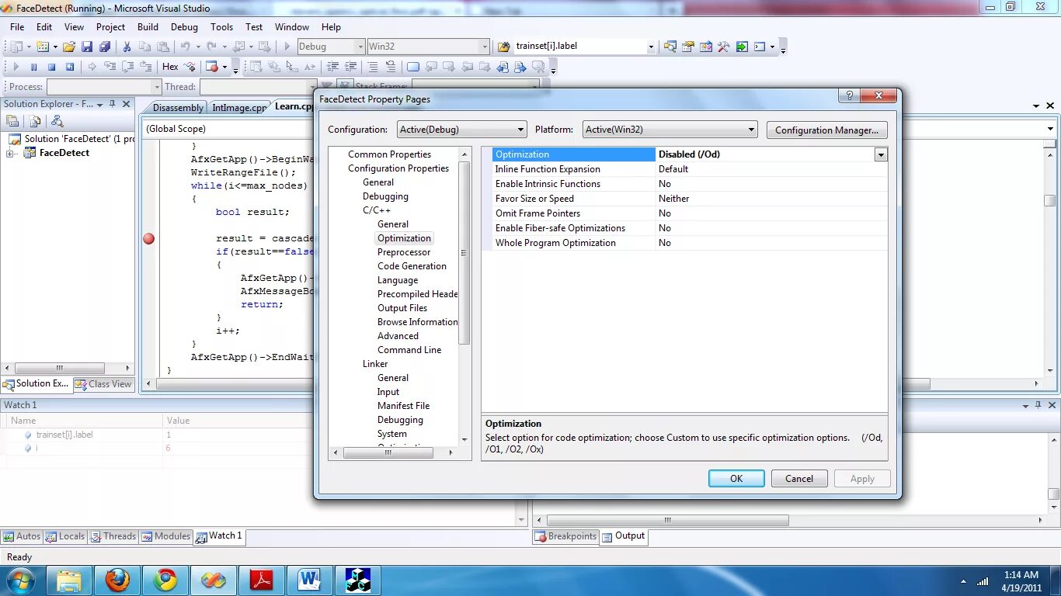Image resolution: width=1061 pixels, height=596 pixels.
Task: Open the Properties Window toolbar icon
Action: pos(687,47)
